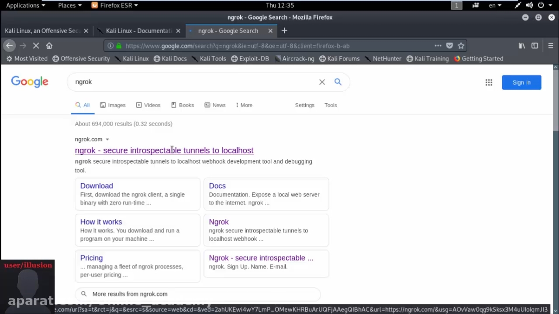Open Firefox hamburger menu

(x=550, y=46)
